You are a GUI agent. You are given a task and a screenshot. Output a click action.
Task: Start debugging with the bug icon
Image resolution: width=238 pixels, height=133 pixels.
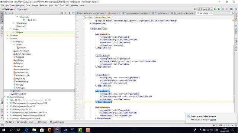pos(219,9)
